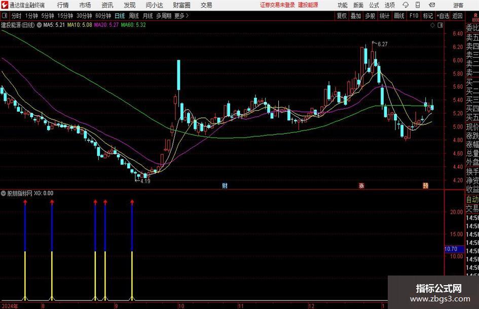
Task: Expand the 更多 periods chevron
Action: pyautogui.click(x=182, y=16)
